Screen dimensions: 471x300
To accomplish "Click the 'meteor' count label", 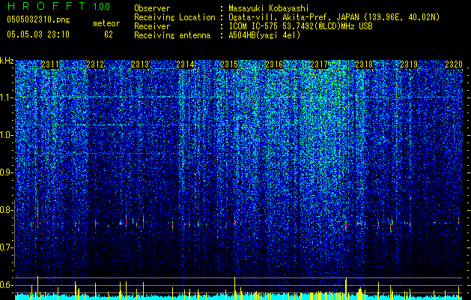I will pyautogui.click(x=106, y=23).
